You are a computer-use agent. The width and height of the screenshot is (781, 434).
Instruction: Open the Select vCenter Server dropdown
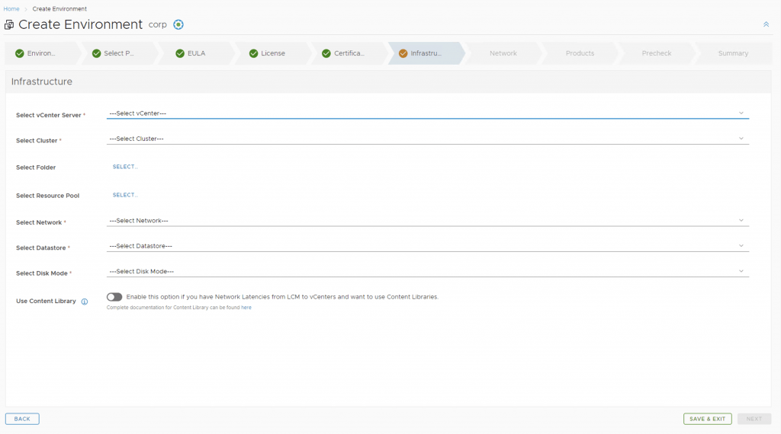[x=427, y=113]
